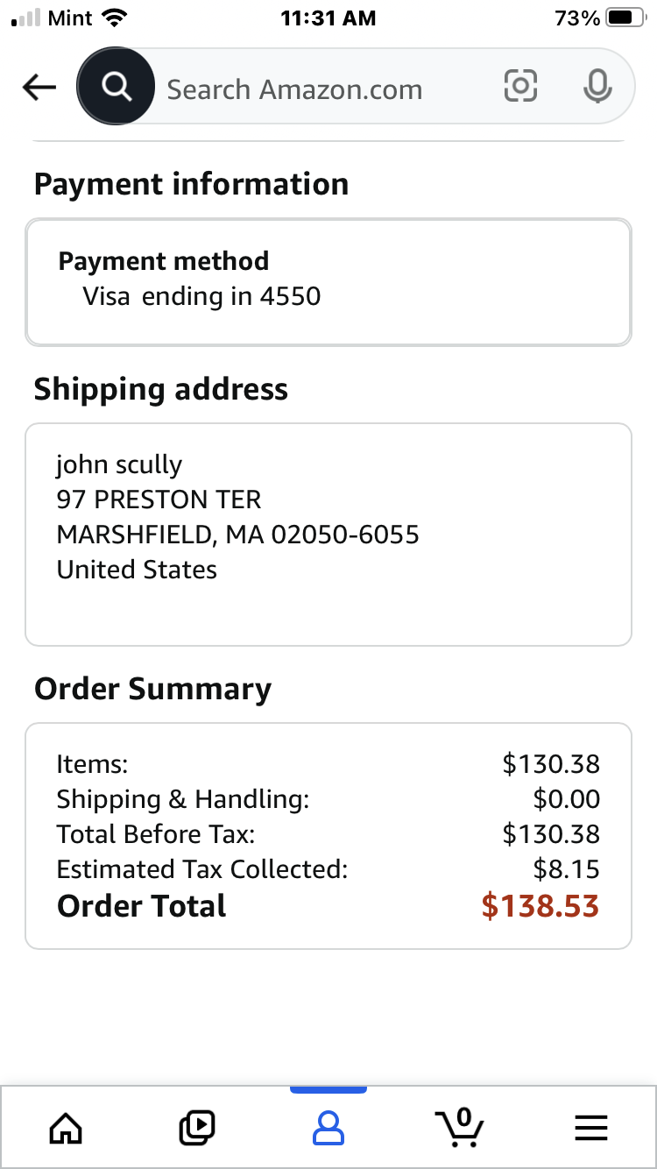Open the Inspire video feed icon
Screen dimensions: 657x1169
click(197, 1128)
